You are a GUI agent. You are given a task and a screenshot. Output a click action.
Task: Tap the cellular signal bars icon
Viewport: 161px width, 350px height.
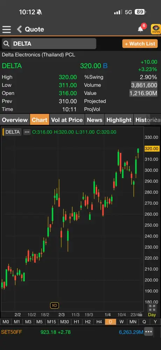click(x=118, y=12)
